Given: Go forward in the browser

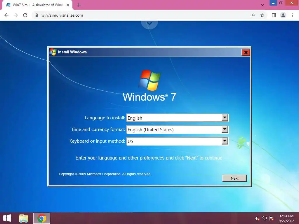Looking at the screenshot, I should click(x=16, y=15).
